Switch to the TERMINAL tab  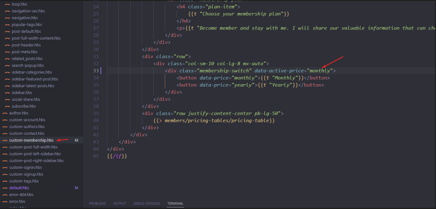coord(175,203)
